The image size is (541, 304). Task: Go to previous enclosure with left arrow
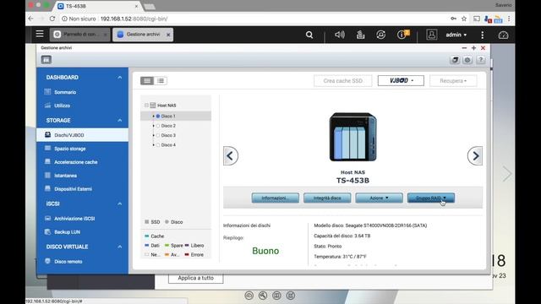tap(231, 155)
